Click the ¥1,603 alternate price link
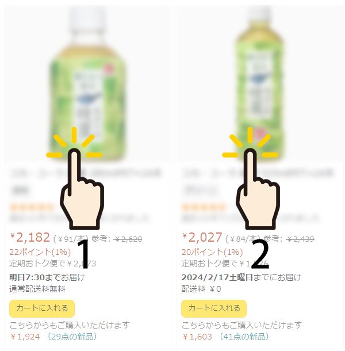The height and width of the screenshot is (351, 345). click(x=197, y=337)
